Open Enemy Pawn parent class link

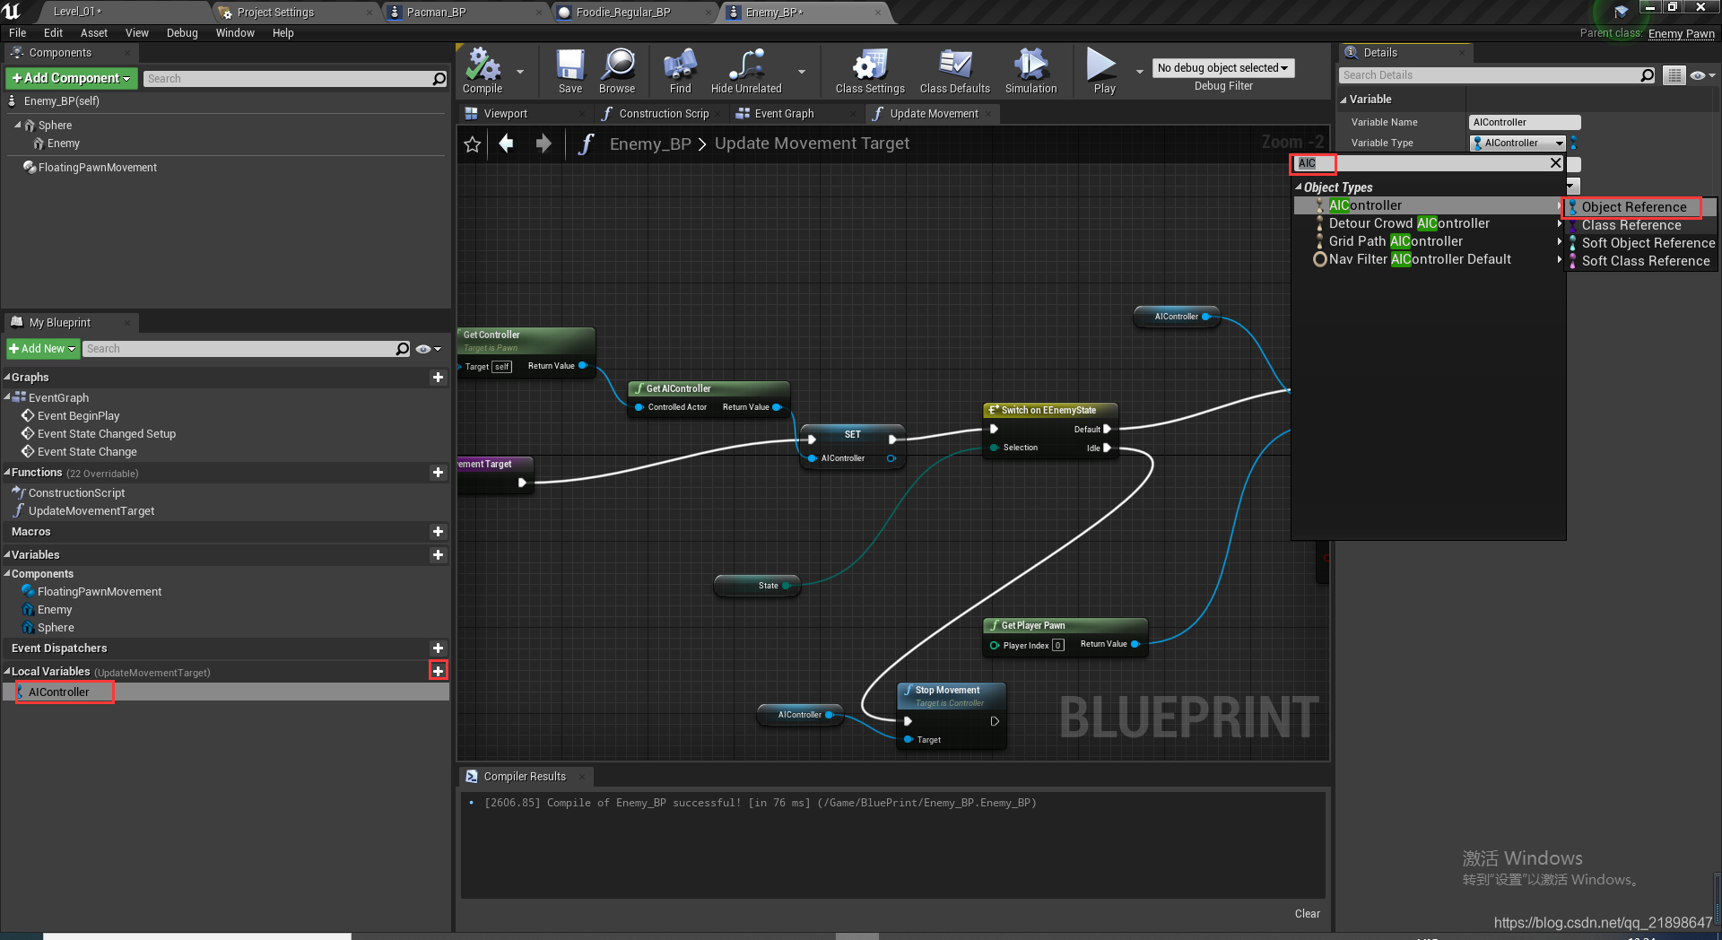tap(1681, 34)
